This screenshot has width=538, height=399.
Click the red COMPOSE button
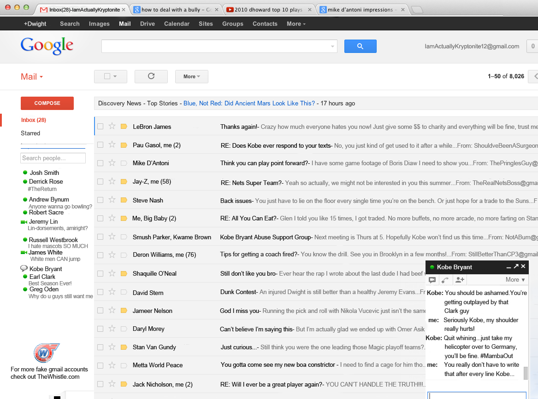tap(47, 103)
